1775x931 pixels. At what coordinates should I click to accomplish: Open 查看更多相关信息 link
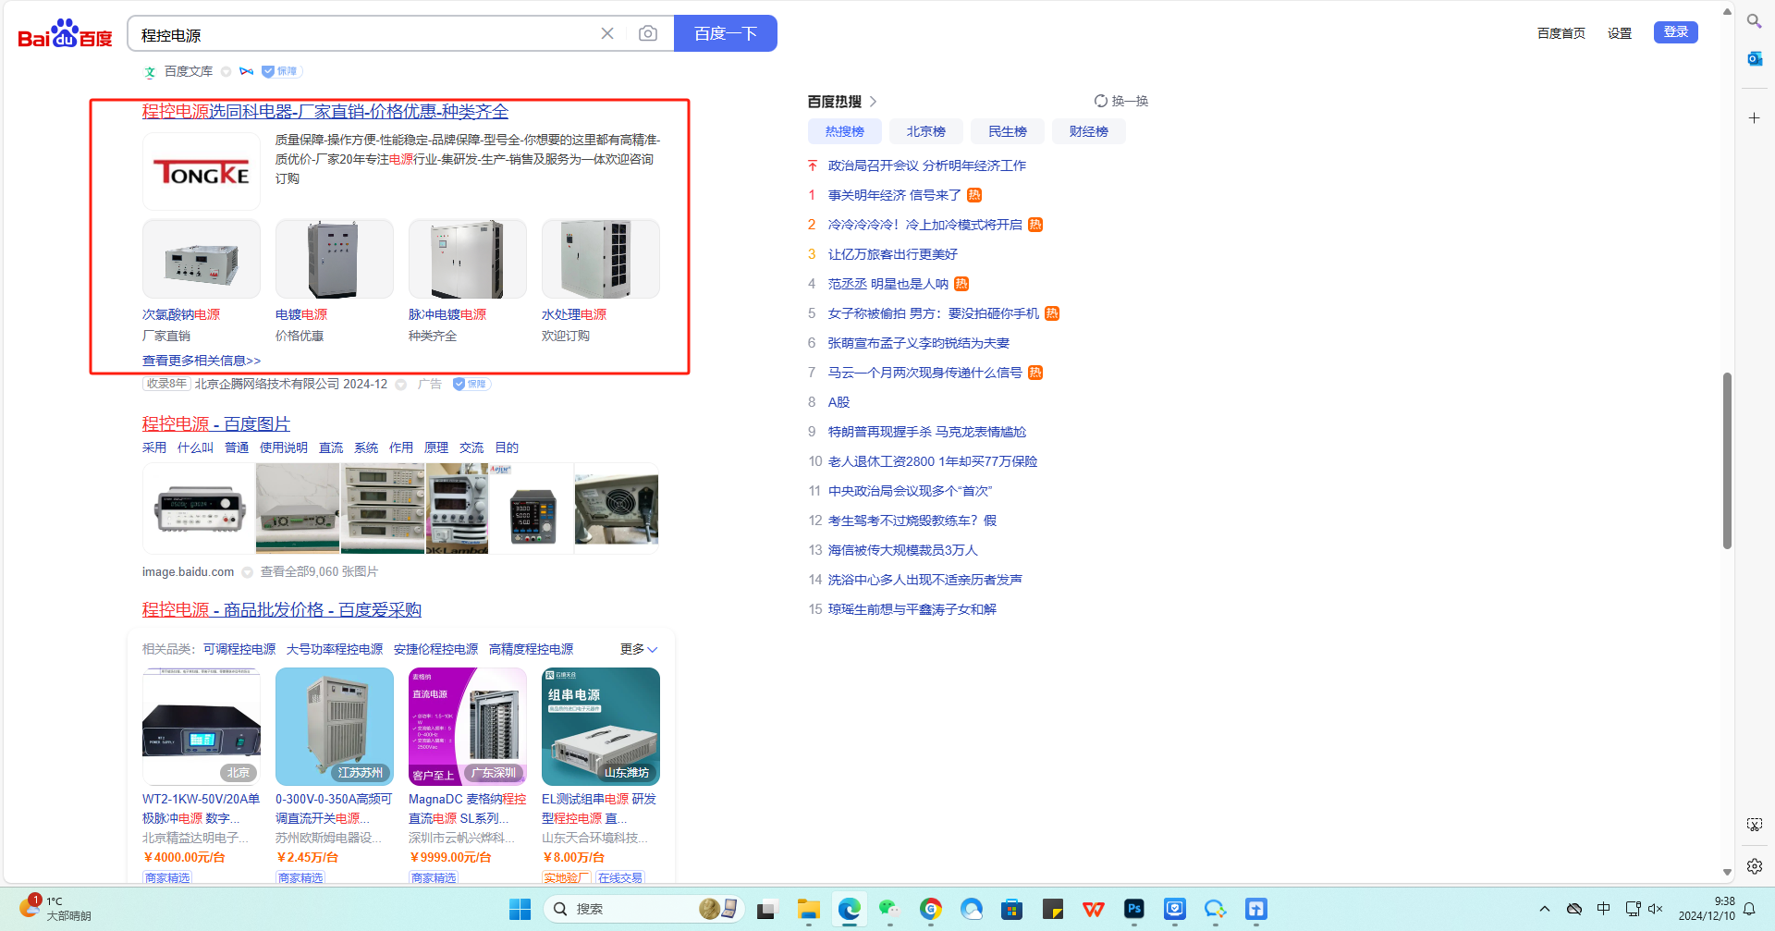pyautogui.click(x=202, y=361)
